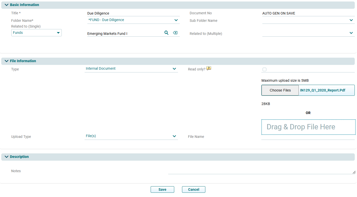Cancel the document upload form
This screenshot has height=197, width=357.
[194, 189]
